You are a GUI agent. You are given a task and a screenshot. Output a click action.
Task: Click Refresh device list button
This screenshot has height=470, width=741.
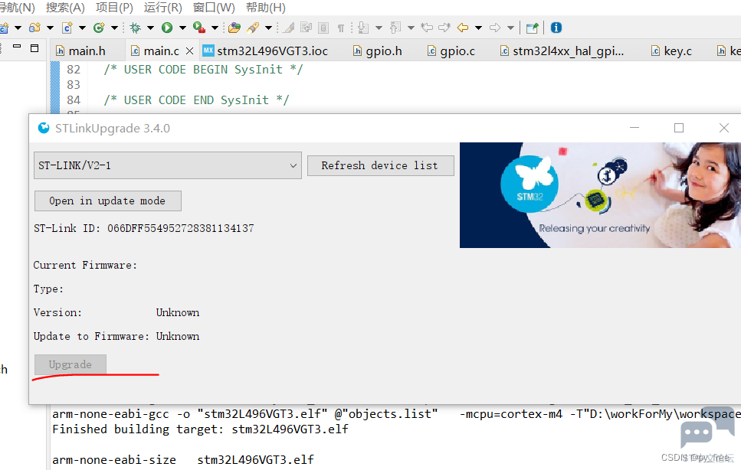[380, 165]
